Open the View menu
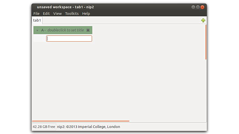The width and height of the screenshot is (239, 134). point(58,14)
